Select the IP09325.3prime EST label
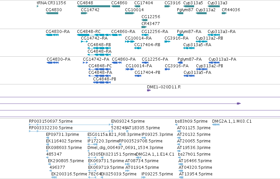280x179 pixels. tap(157, 134)
